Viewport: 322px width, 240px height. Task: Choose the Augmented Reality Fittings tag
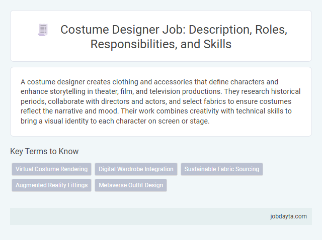tap(51, 185)
